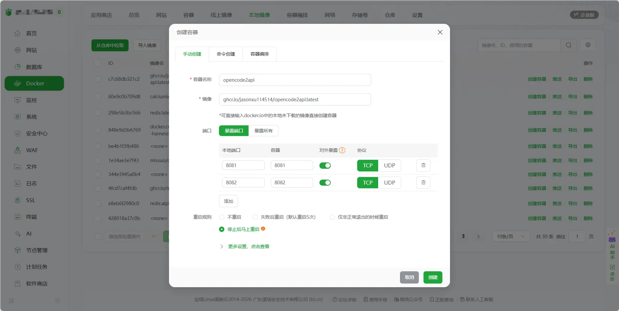619x311 pixels.
Task: Click the green Create button
Action: coord(433,277)
